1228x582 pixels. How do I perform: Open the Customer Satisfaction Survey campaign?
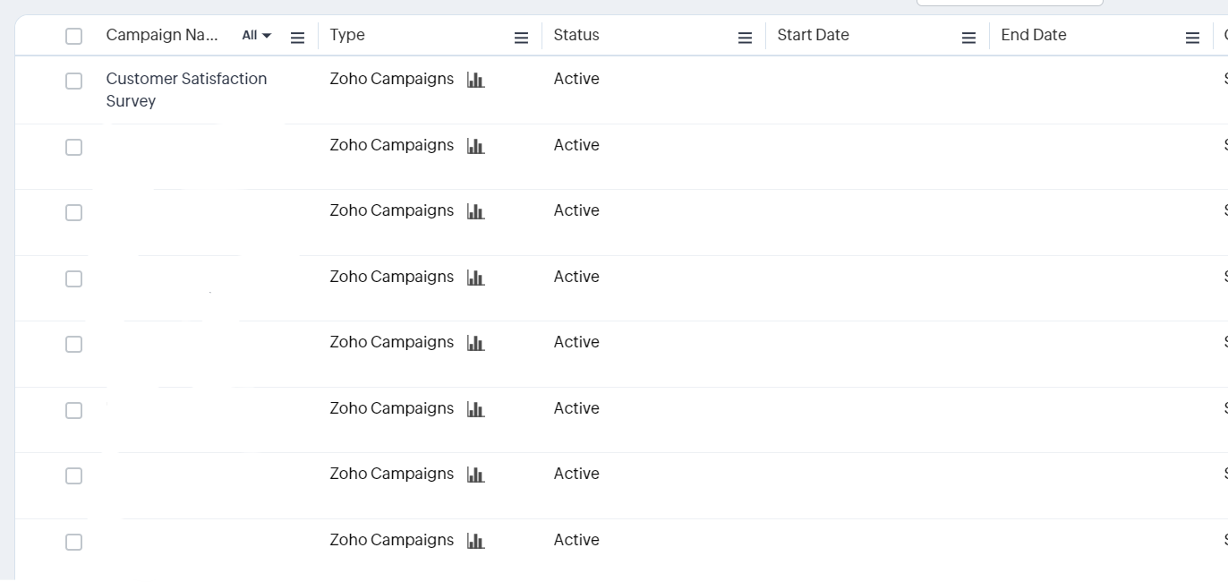[186, 90]
